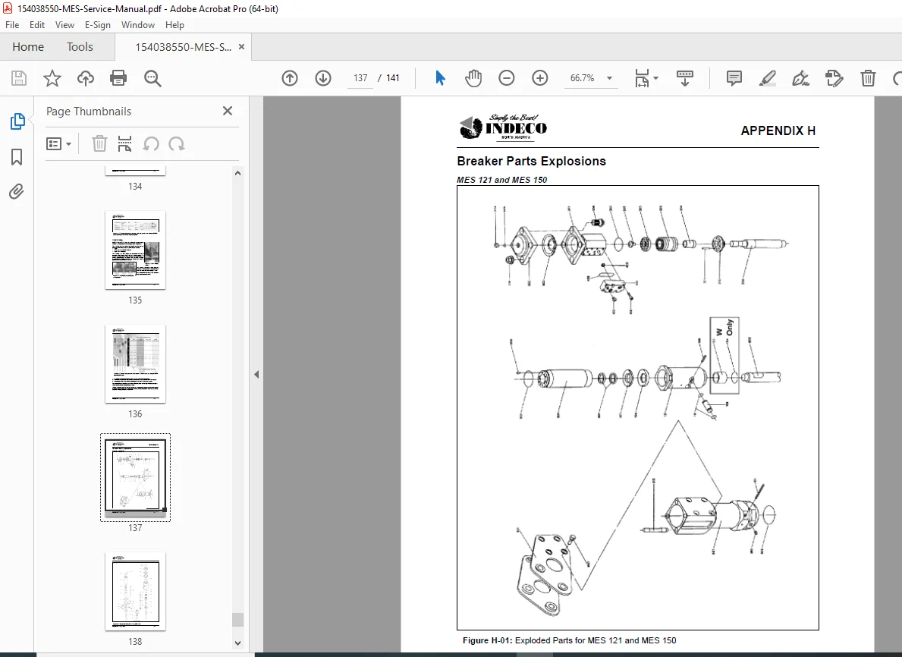Click the thumbnail label '134'
Viewport: 902px width, 657px height.
click(x=135, y=187)
